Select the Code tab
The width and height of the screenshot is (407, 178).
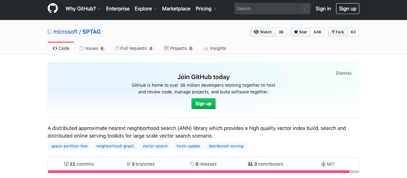coord(61,48)
